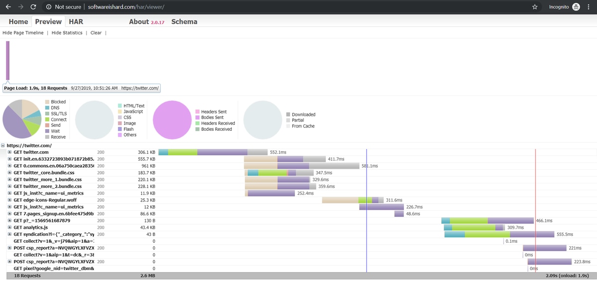Expand GET edge-icons-Regular.woff request
This screenshot has height=281, width=597.
[10, 200]
